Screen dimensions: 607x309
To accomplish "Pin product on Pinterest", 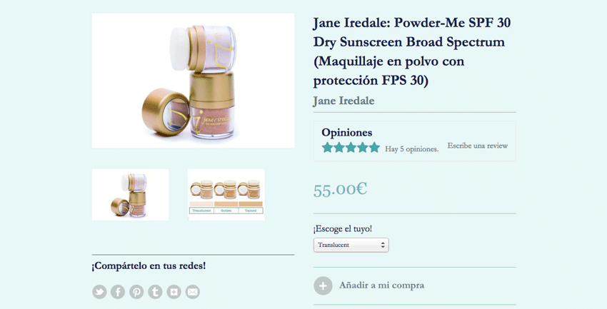I will pyautogui.click(x=136, y=292).
